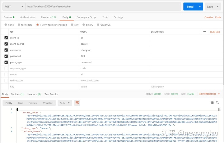Viewport: 224px width, 143px height.
Task: Click the "token_type" key in response
Action: [29, 128]
